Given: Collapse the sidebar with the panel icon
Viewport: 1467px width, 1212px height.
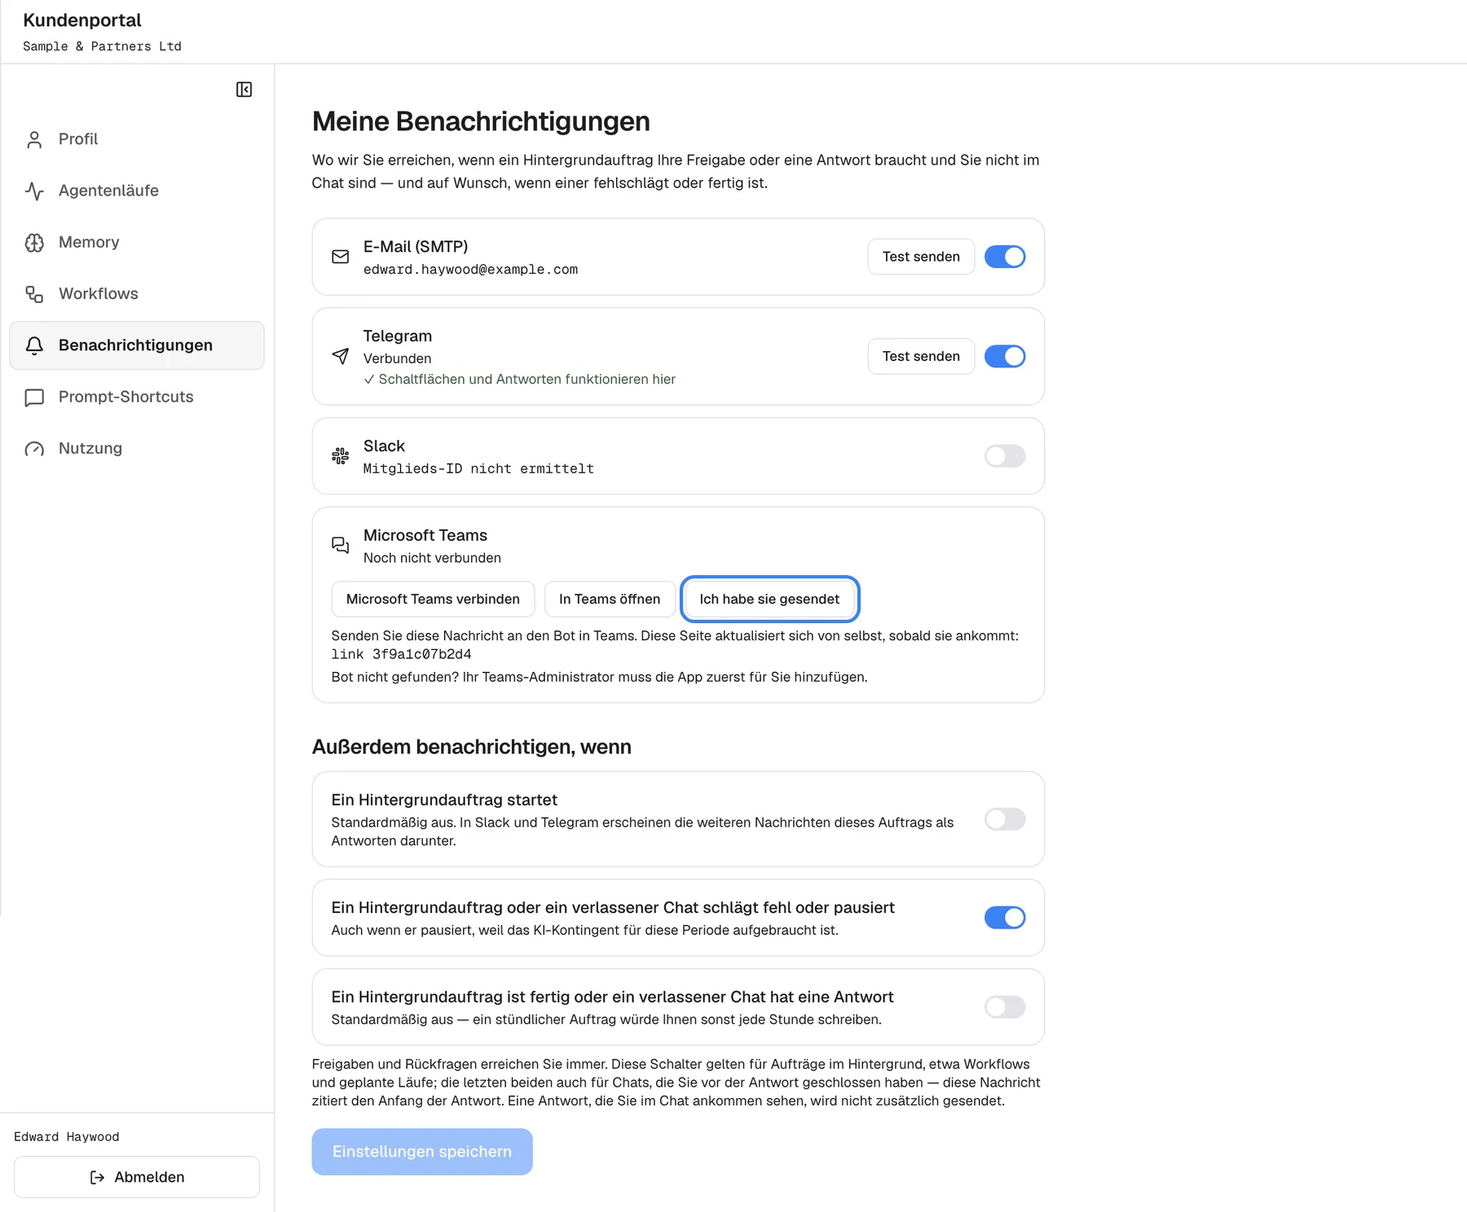Looking at the screenshot, I should pos(244,90).
